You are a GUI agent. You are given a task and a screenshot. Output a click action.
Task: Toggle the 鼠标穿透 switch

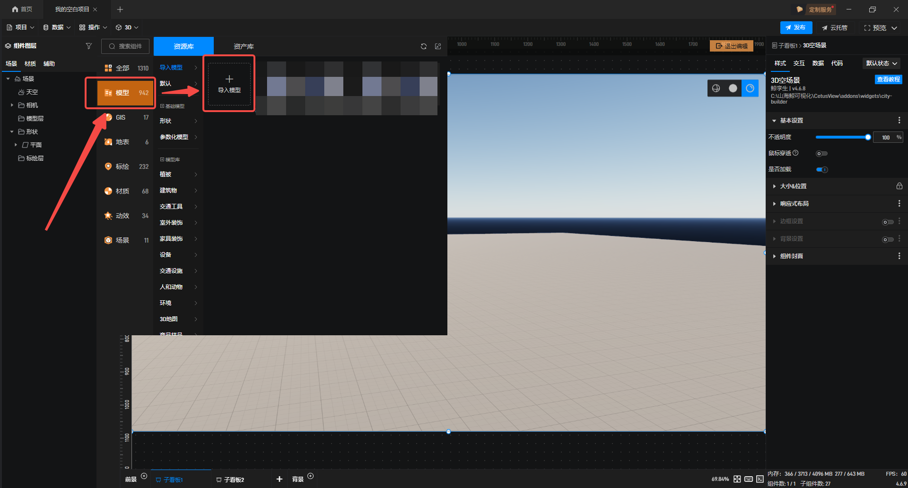(x=821, y=153)
